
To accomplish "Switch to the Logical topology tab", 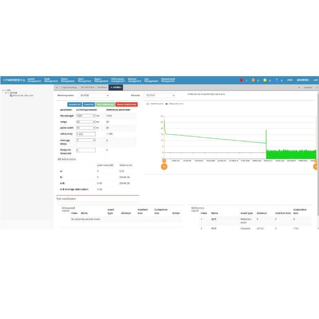I will tap(69, 87).
